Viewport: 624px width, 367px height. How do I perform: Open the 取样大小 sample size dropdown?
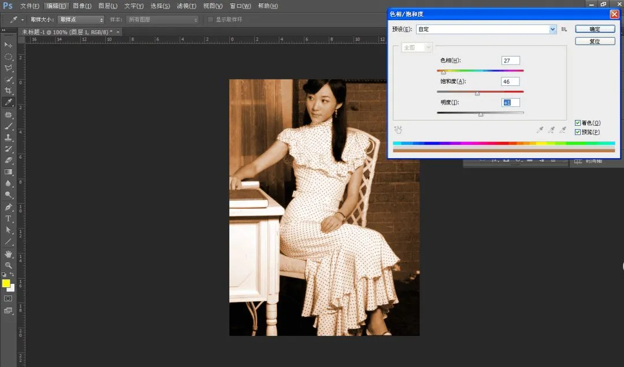[x=81, y=20]
